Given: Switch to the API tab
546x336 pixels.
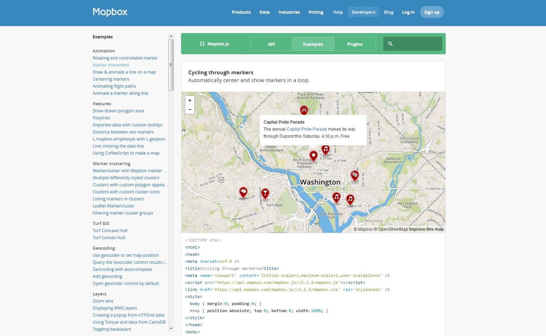Looking at the screenshot, I should (271, 44).
